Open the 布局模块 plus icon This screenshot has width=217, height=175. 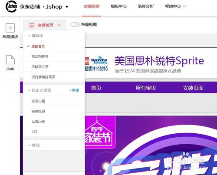coord(10,28)
